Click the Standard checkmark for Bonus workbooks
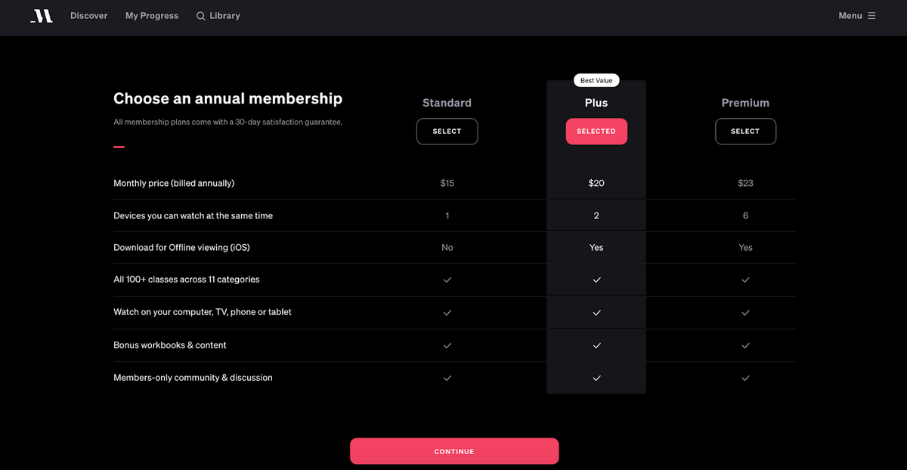Viewport: 907px width, 470px height. pyautogui.click(x=447, y=345)
